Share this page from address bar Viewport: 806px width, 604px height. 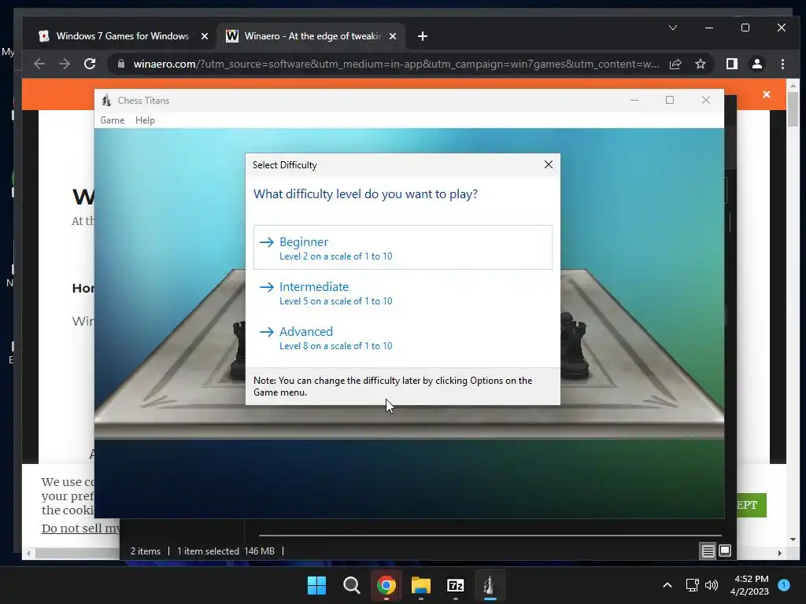pyautogui.click(x=675, y=64)
